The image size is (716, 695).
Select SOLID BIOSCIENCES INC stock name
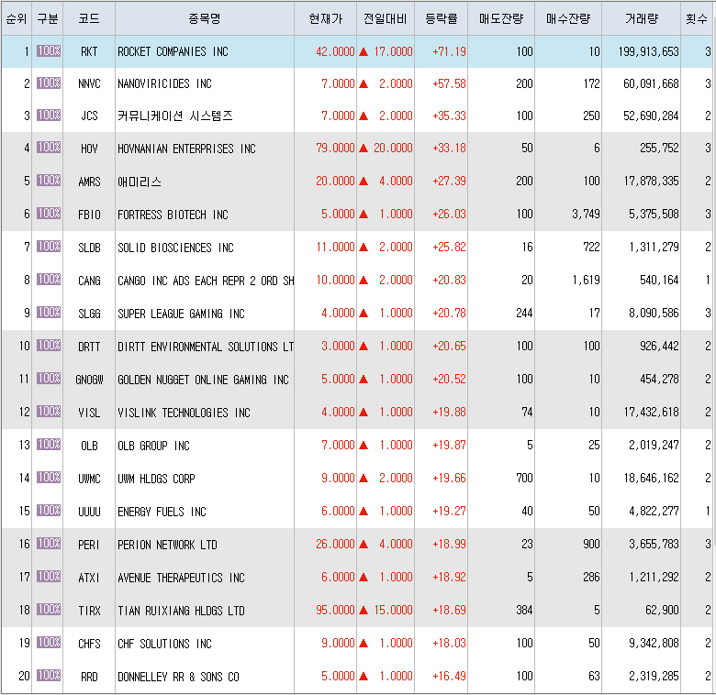pyautogui.click(x=175, y=248)
